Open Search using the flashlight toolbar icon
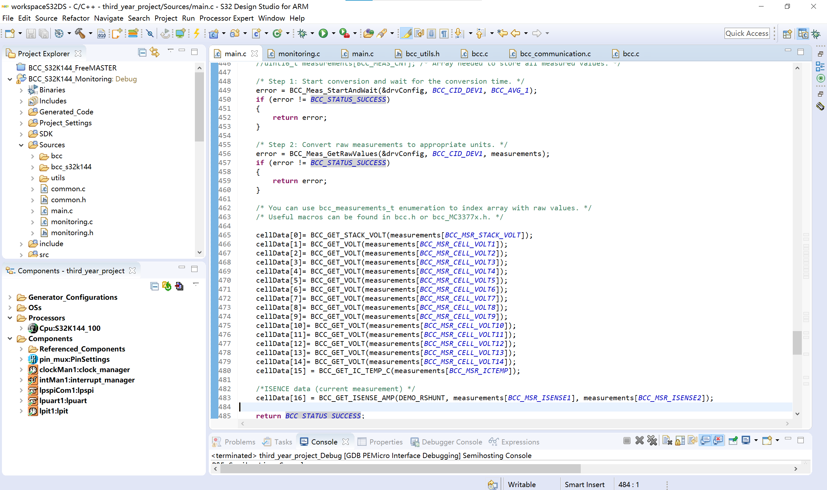The image size is (827, 490). tap(381, 33)
